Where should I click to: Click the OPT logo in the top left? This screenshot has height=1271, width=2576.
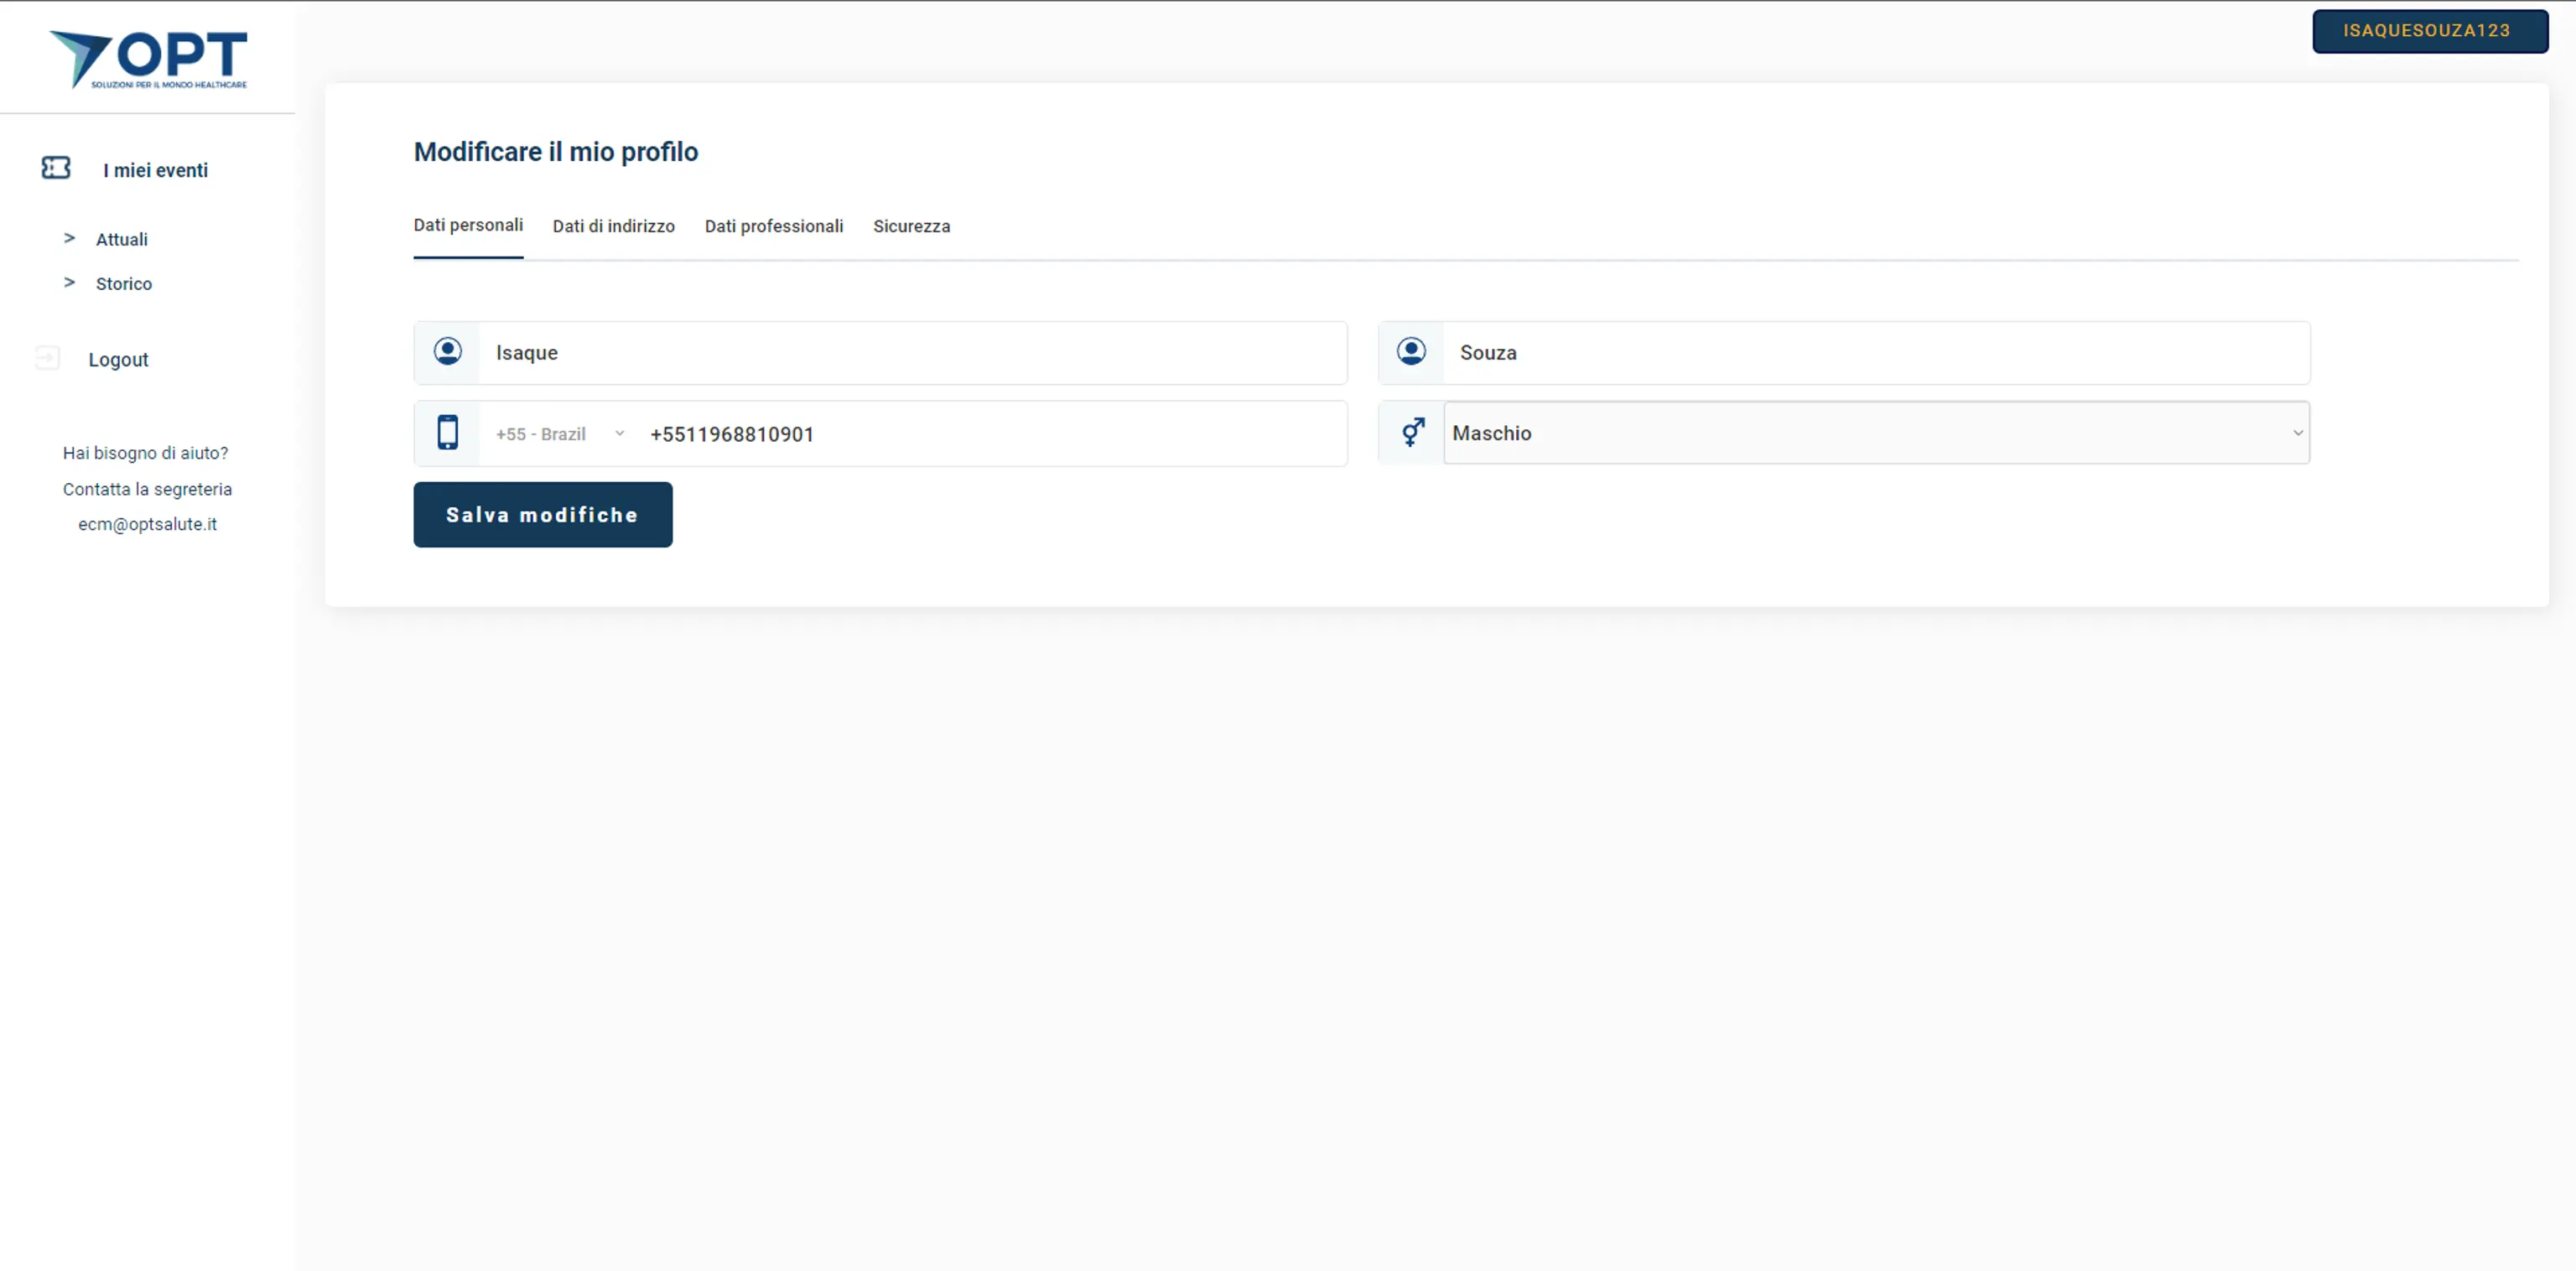point(147,58)
